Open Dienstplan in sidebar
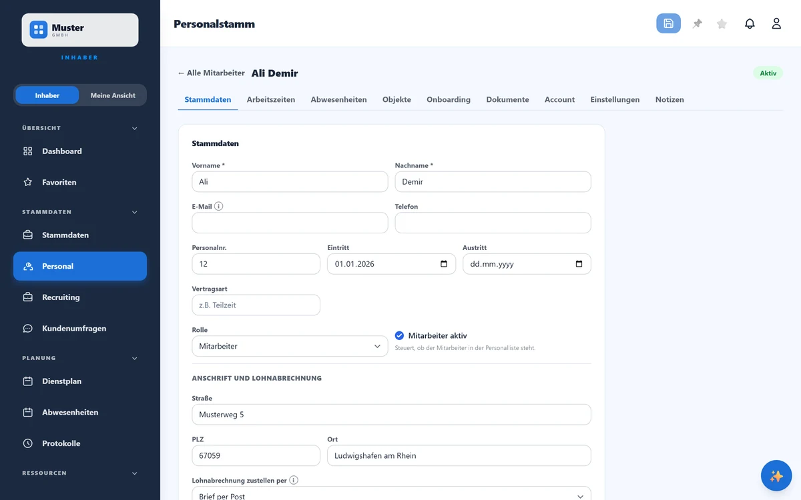 (80, 381)
